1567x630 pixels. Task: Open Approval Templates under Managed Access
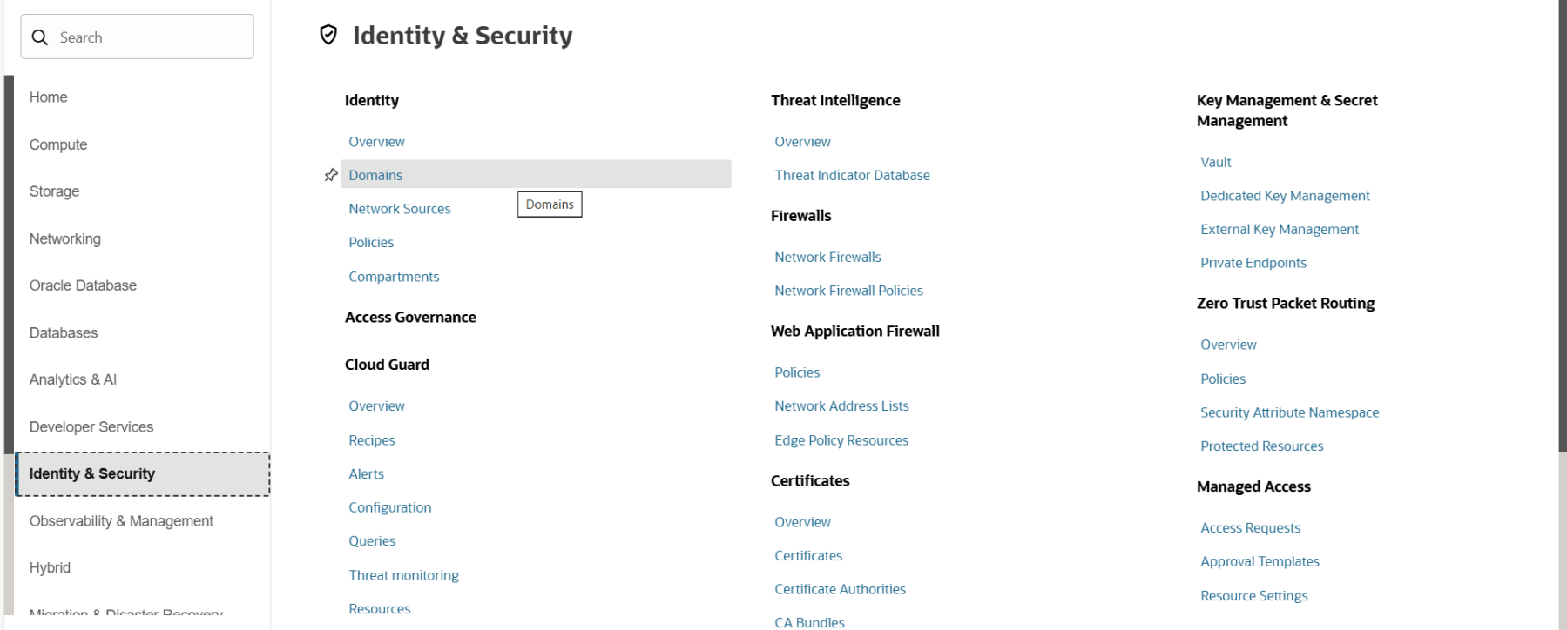point(1260,561)
